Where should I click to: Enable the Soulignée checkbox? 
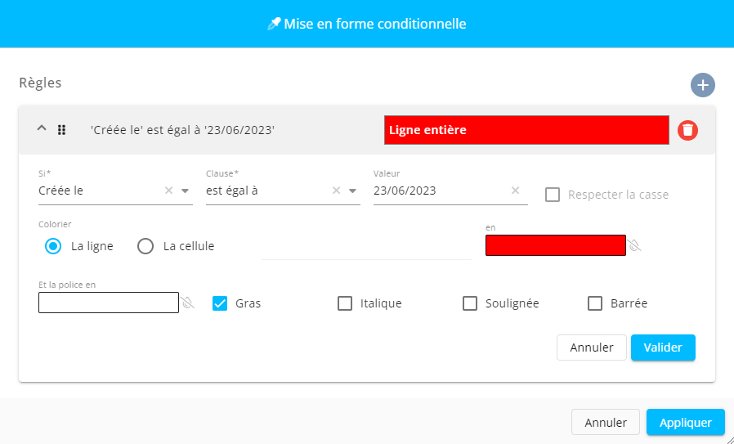(x=470, y=303)
